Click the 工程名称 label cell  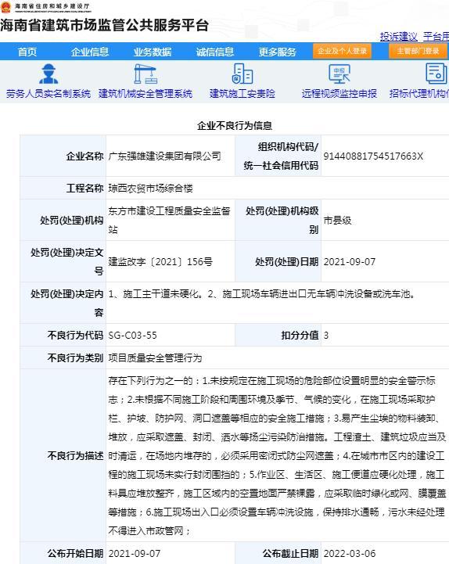(x=63, y=188)
